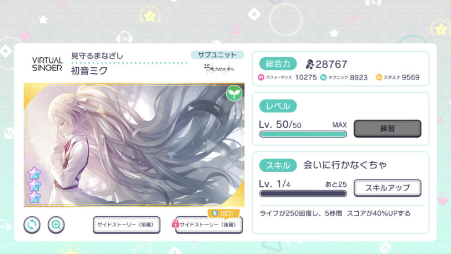Open サイドストーリー（前編）

point(127,225)
